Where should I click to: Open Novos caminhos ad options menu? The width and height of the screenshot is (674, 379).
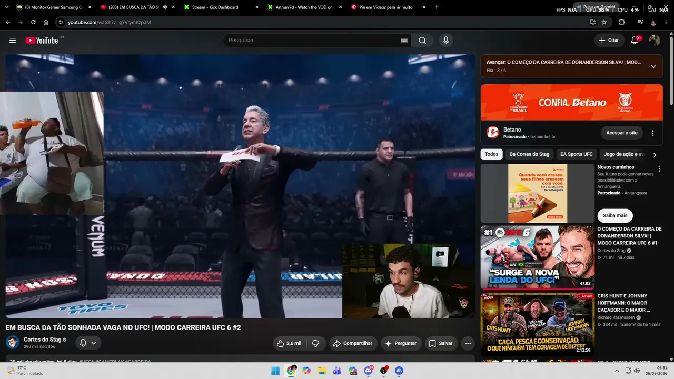coord(659,169)
